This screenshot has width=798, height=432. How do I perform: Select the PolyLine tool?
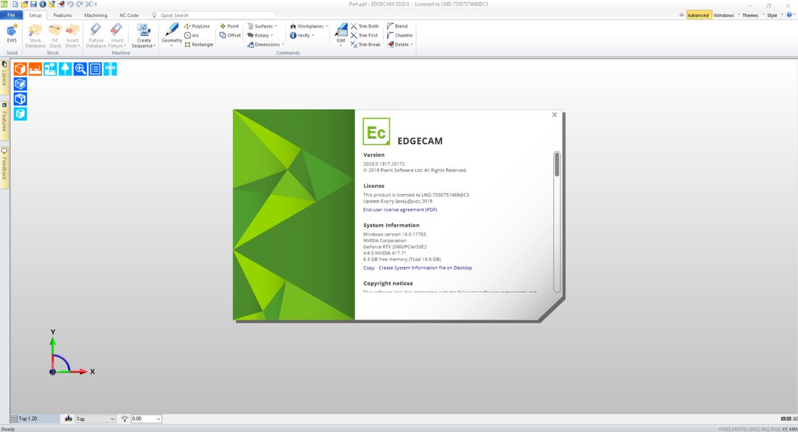click(x=197, y=26)
